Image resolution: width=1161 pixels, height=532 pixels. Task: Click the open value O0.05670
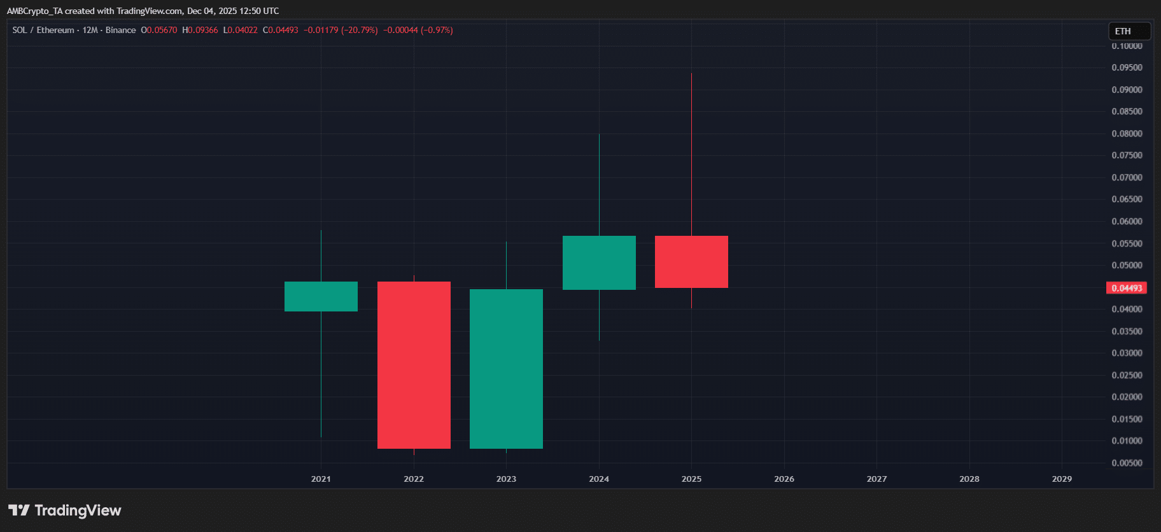159,30
